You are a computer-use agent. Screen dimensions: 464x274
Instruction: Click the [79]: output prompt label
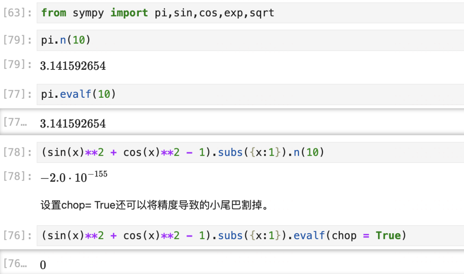coord(18,64)
